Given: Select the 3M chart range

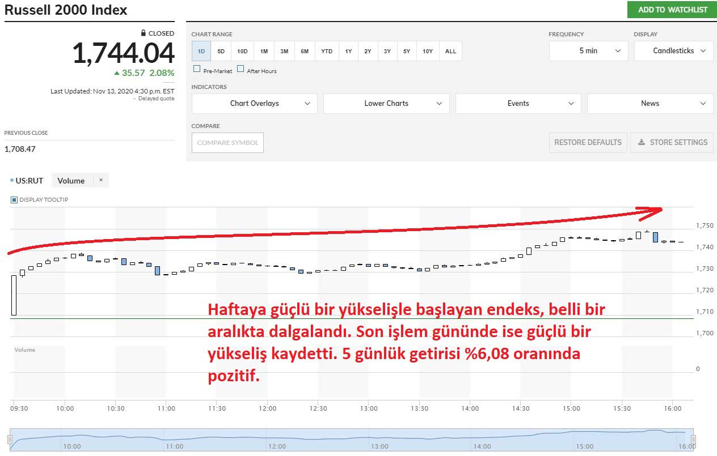Looking at the screenshot, I should (x=284, y=51).
